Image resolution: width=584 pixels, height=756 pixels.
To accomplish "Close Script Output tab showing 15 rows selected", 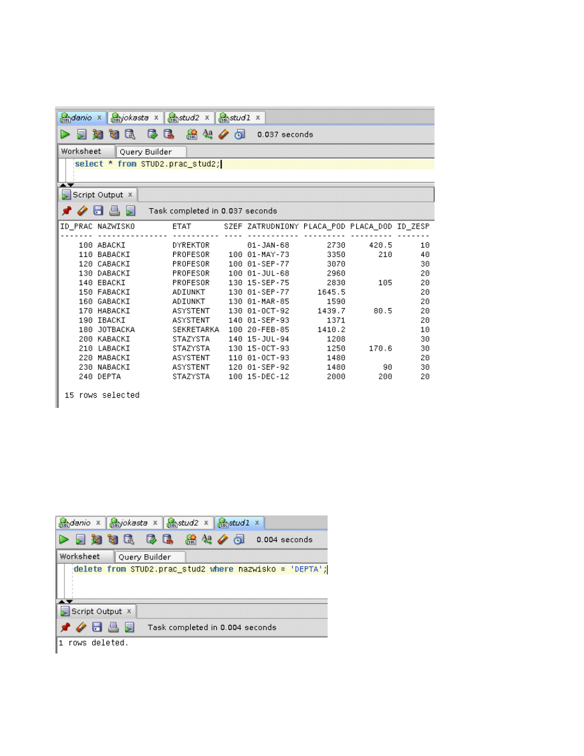I will pyautogui.click(x=130, y=195).
